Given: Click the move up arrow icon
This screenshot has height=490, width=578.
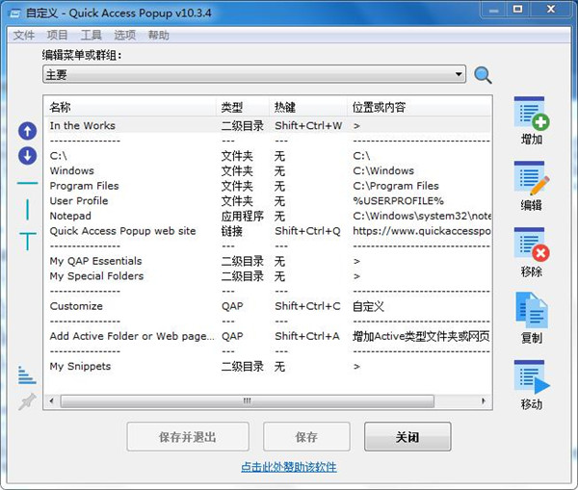Looking at the screenshot, I should (27, 131).
